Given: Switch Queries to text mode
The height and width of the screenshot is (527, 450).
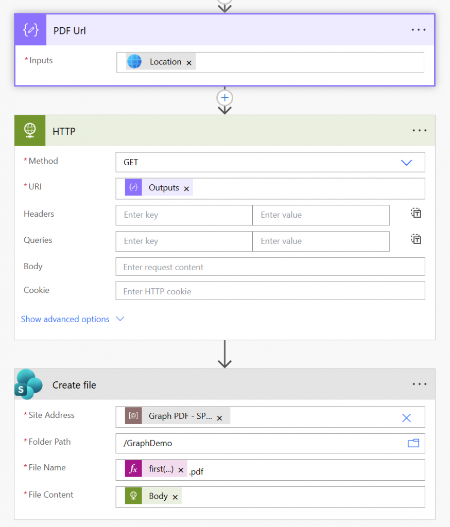Looking at the screenshot, I should [416, 239].
